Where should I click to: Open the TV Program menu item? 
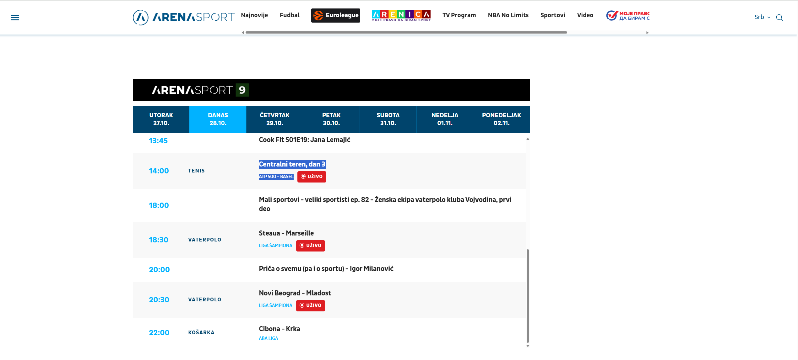(459, 15)
